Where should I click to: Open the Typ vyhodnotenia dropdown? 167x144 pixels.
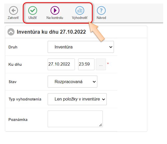[77, 99]
